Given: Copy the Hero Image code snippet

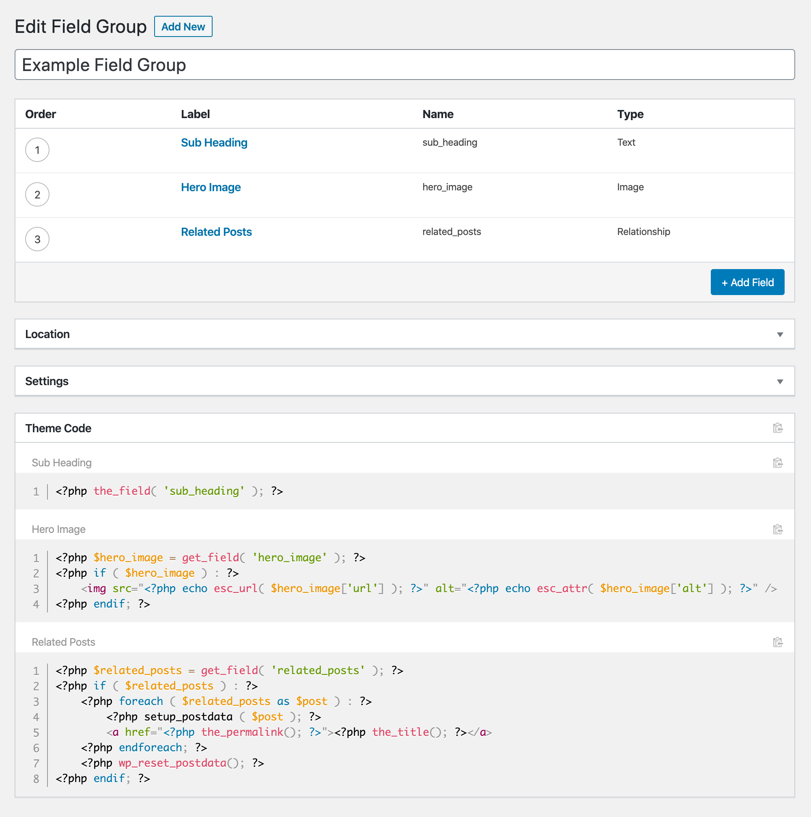Looking at the screenshot, I should [778, 529].
